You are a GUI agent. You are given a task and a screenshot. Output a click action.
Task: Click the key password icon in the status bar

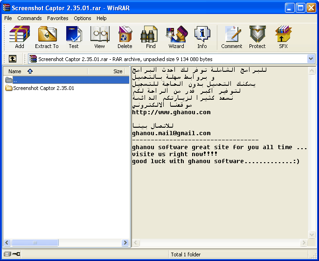click(16, 254)
